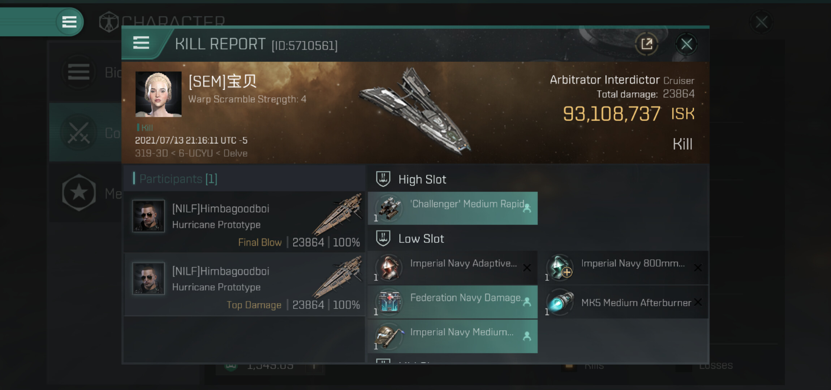Open the main menu in top-left corner
The image size is (831, 390).
pos(69,22)
